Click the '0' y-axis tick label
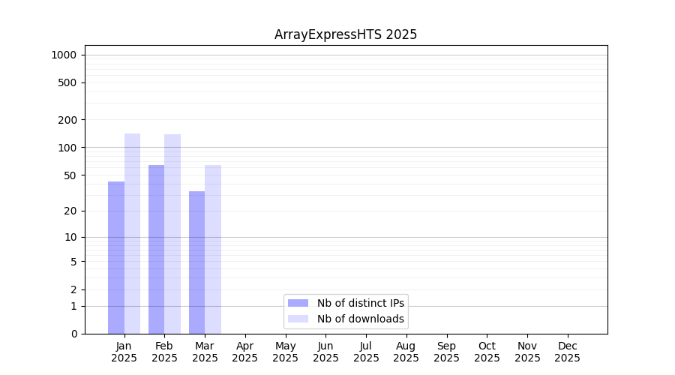The image size is (675, 375). 73,334
